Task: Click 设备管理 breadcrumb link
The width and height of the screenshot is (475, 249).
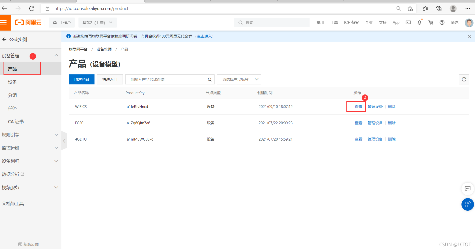Action: click(x=104, y=49)
